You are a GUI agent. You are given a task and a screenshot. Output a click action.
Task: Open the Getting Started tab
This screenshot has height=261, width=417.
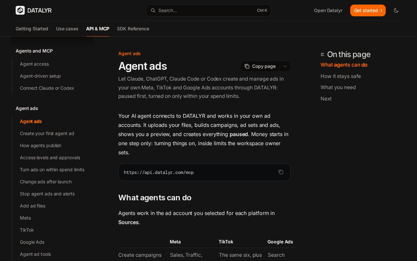[x=32, y=29]
